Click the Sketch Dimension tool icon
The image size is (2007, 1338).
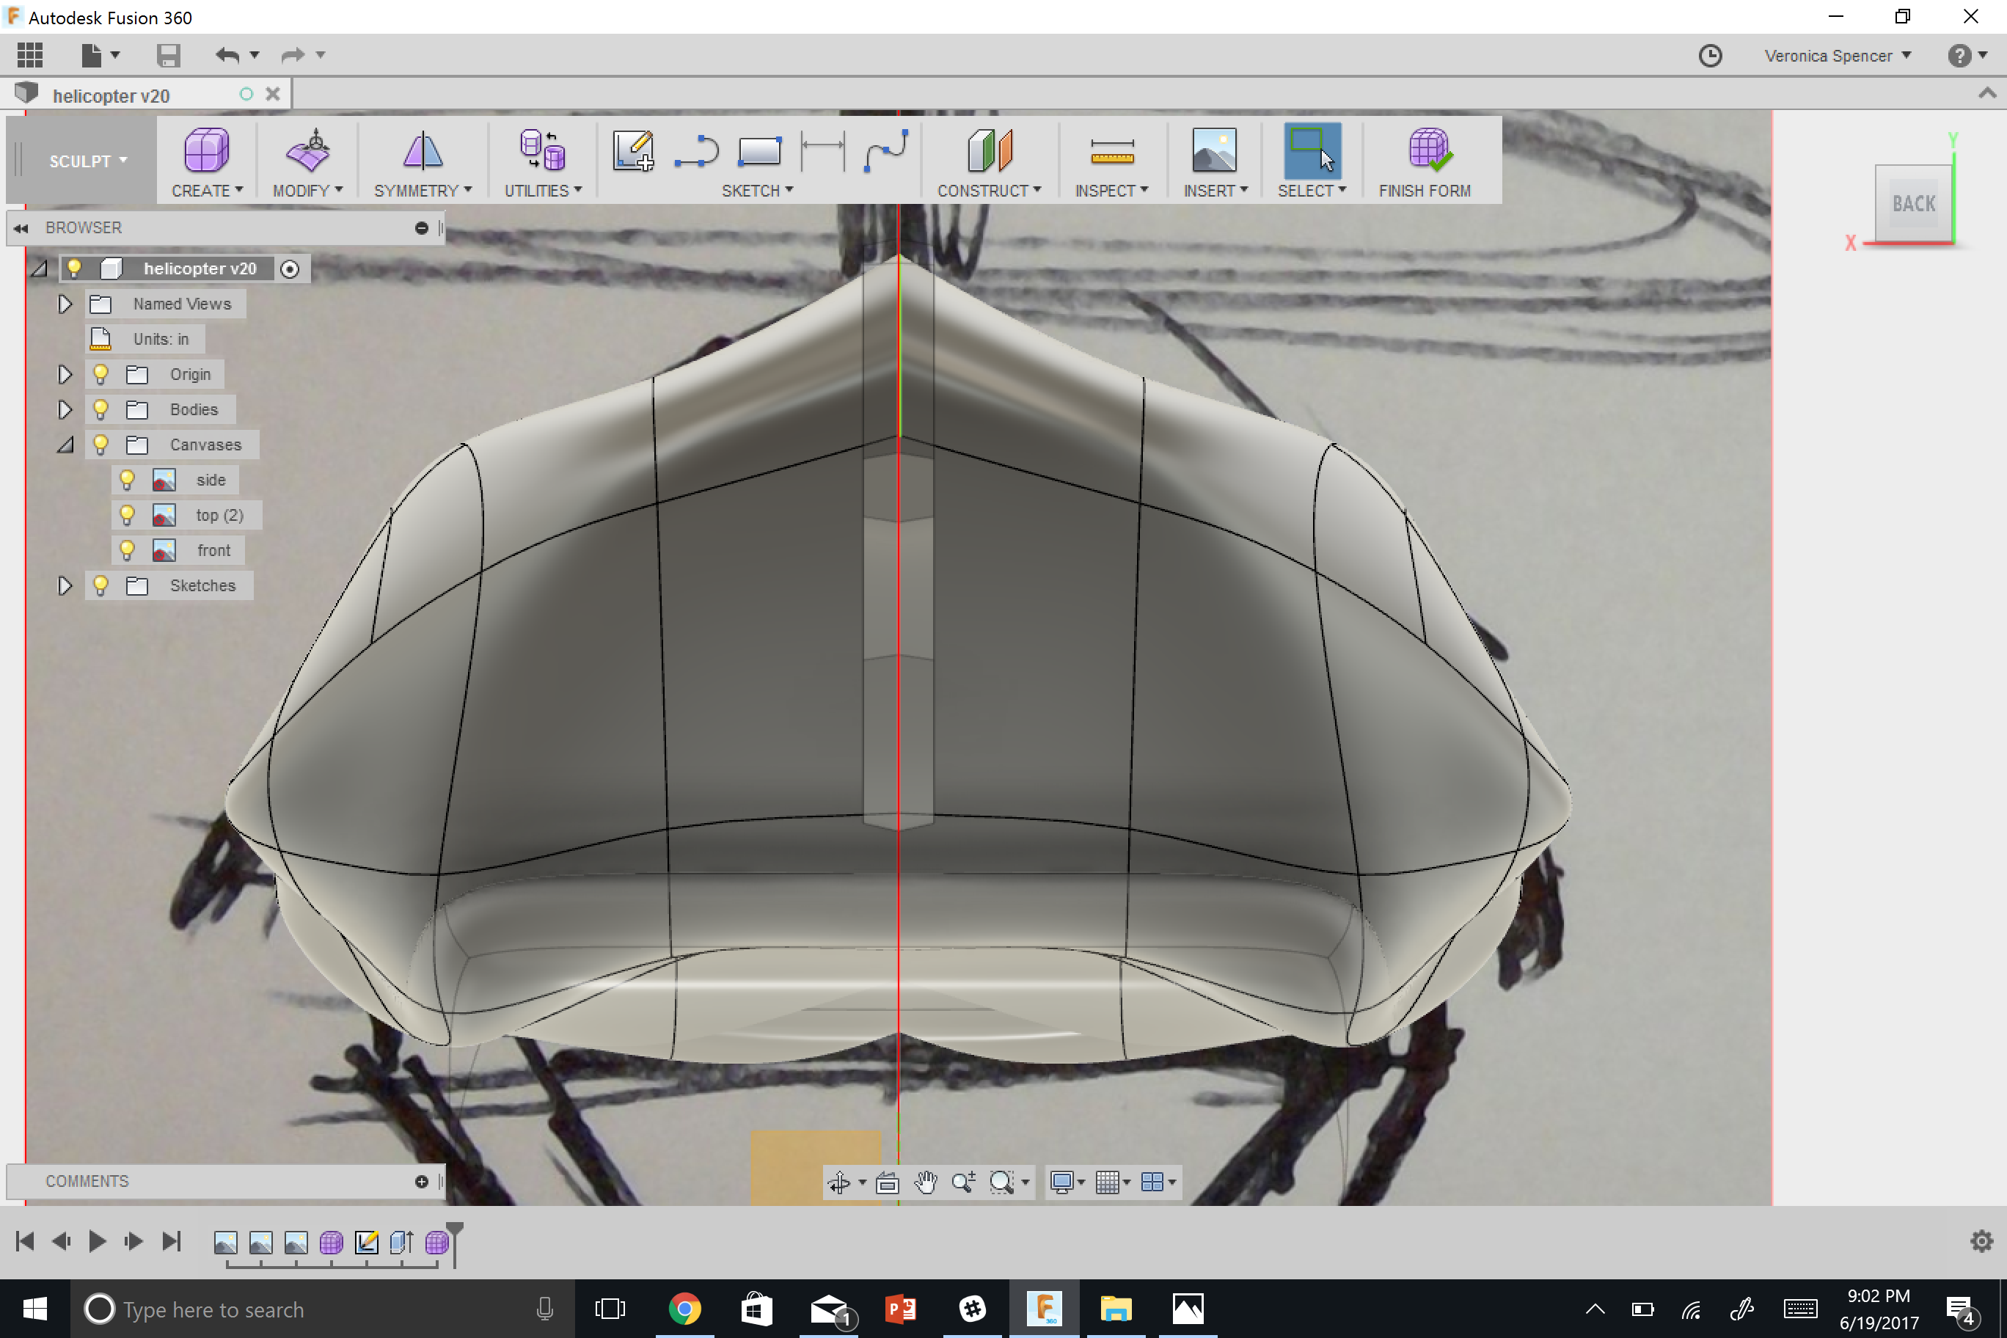pyautogui.click(x=822, y=150)
